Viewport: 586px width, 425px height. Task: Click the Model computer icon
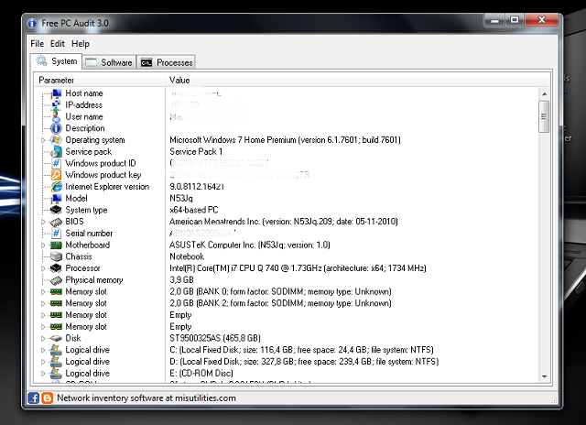coord(56,199)
